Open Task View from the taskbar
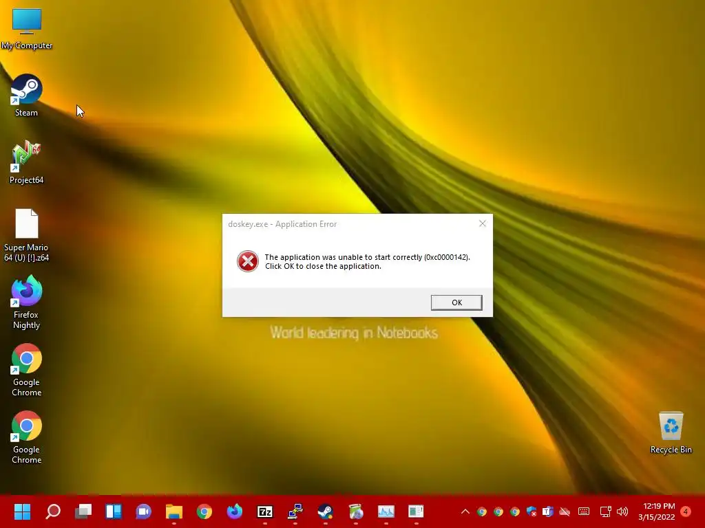The width and height of the screenshot is (705, 528). click(x=83, y=511)
